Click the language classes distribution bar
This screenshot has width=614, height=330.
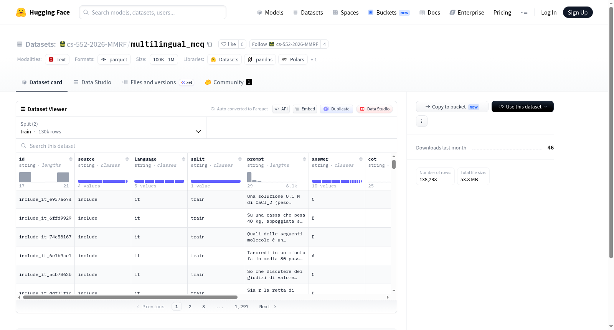pyautogui.click(x=159, y=181)
